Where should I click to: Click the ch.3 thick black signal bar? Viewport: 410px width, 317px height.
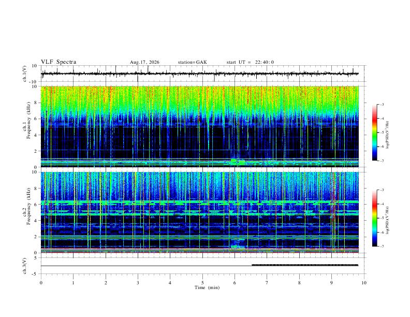305,265
